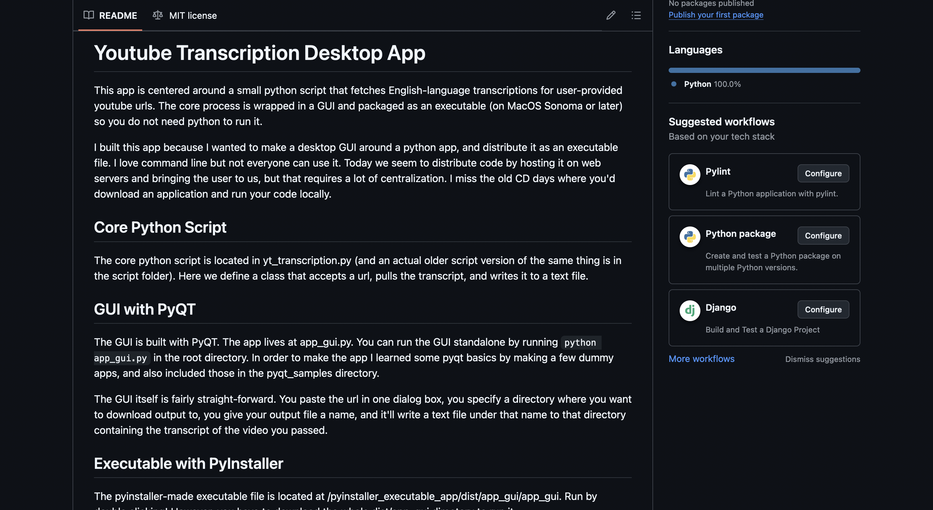Click the Python 100.0% language label

click(x=712, y=84)
